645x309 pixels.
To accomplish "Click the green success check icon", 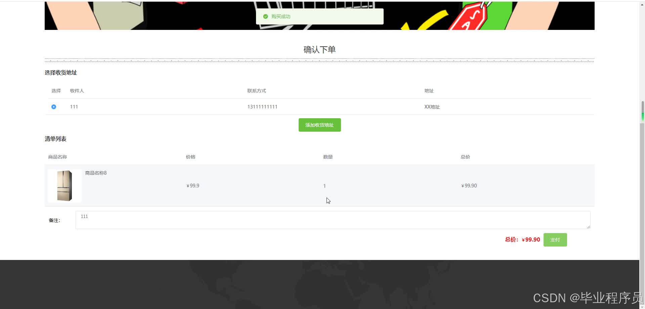I will point(265,16).
